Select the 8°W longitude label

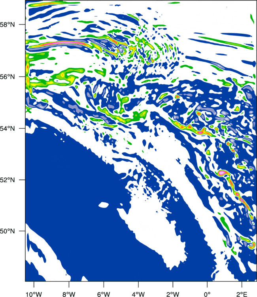pos(69,294)
